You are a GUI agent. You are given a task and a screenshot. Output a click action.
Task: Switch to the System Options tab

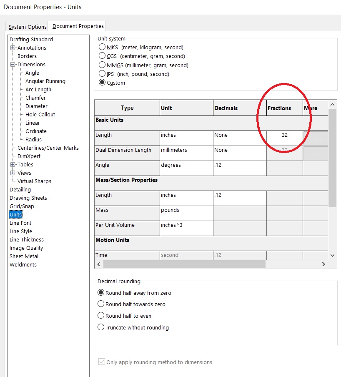pyautogui.click(x=28, y=27)
